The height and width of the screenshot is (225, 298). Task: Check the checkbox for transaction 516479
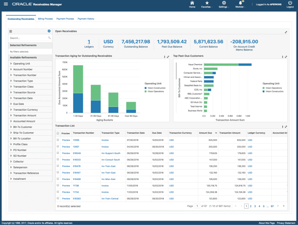tap(58, 166)
